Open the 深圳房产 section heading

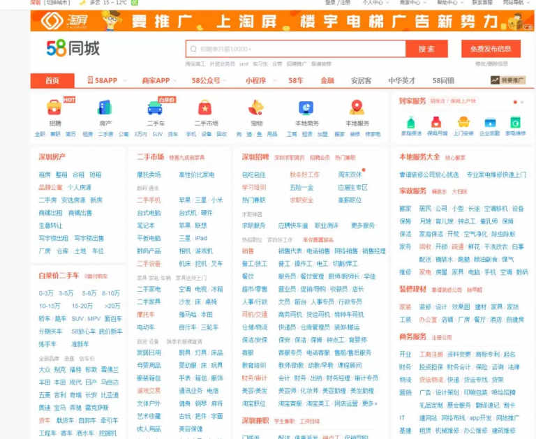[52, 157]
